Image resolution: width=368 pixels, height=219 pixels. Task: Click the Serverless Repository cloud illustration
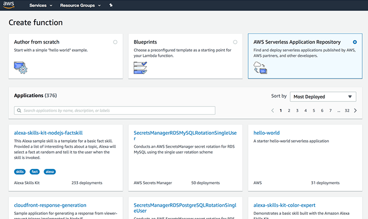click(260, 68)
